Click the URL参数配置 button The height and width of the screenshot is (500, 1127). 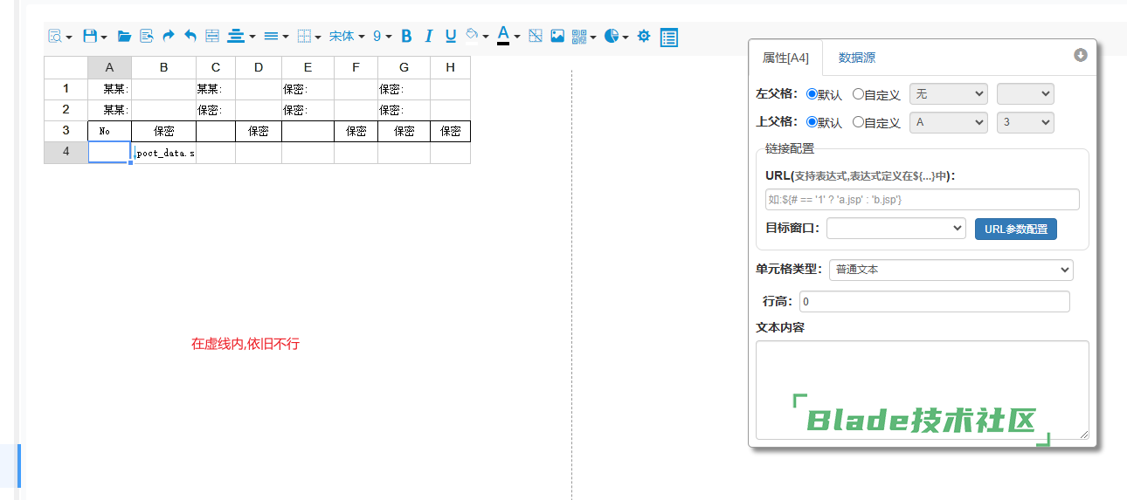(1016, 229)
